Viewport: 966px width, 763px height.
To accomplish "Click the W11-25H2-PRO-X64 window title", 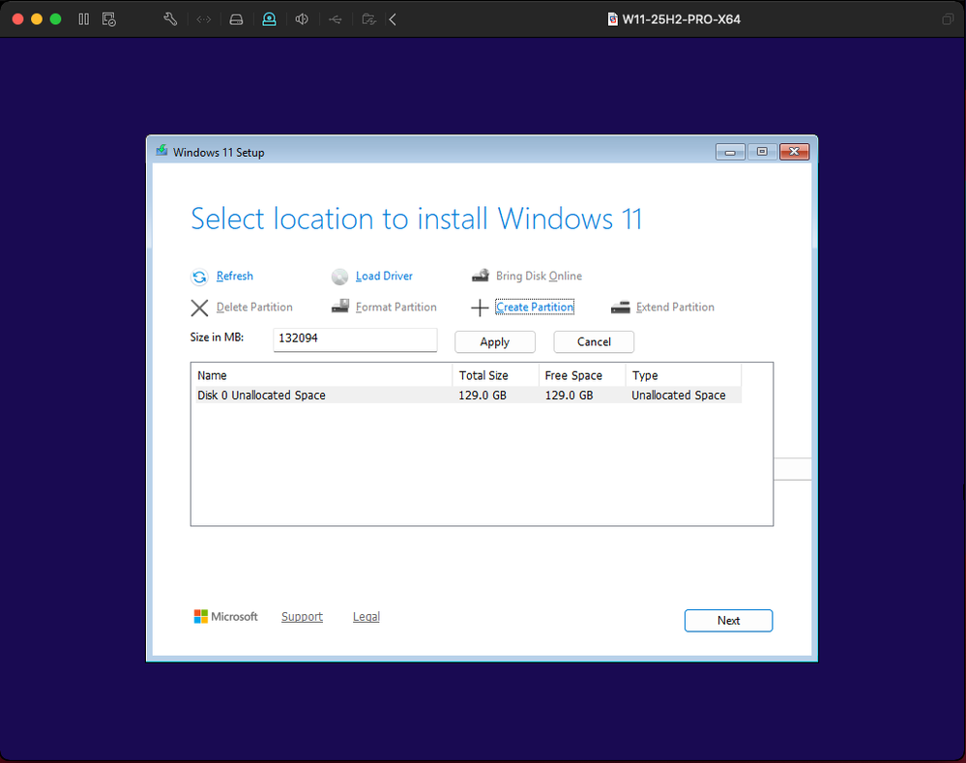I will point(681,19).
